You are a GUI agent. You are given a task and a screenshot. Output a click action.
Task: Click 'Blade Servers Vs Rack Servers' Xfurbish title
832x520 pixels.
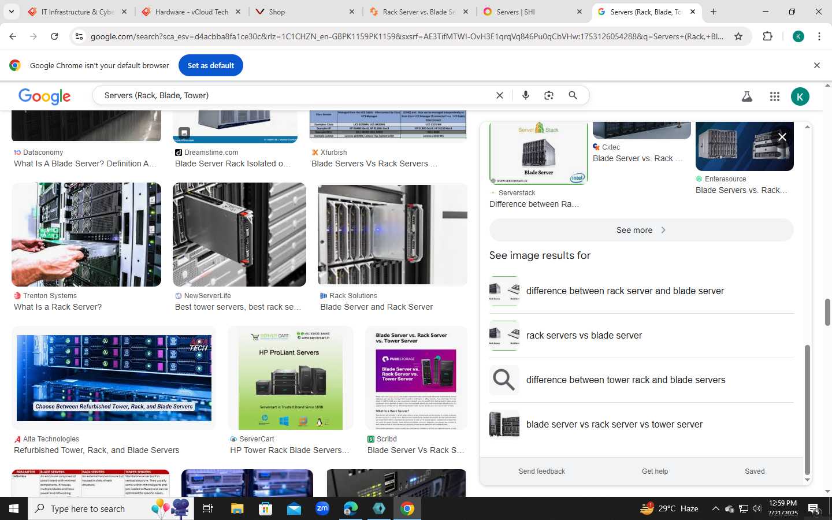[374, 164]
